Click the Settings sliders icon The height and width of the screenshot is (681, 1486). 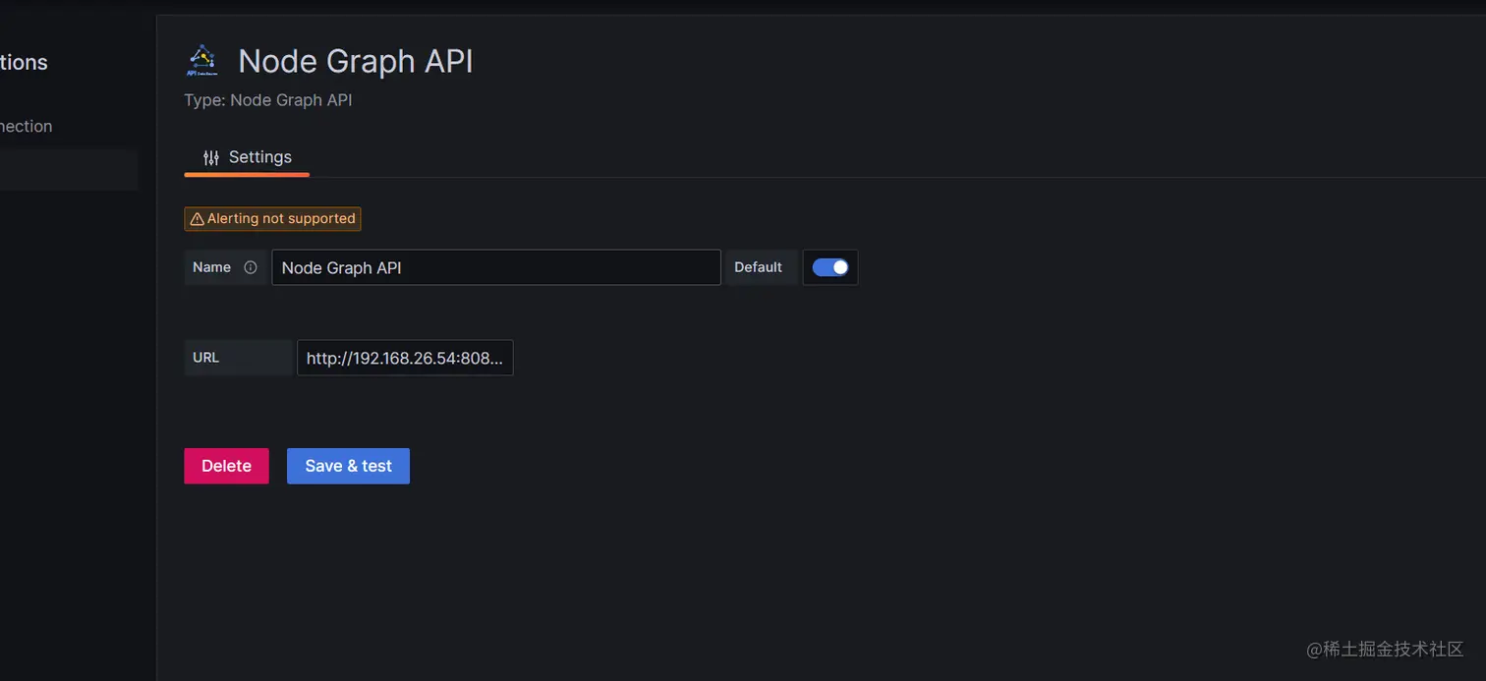pos(211,157)
